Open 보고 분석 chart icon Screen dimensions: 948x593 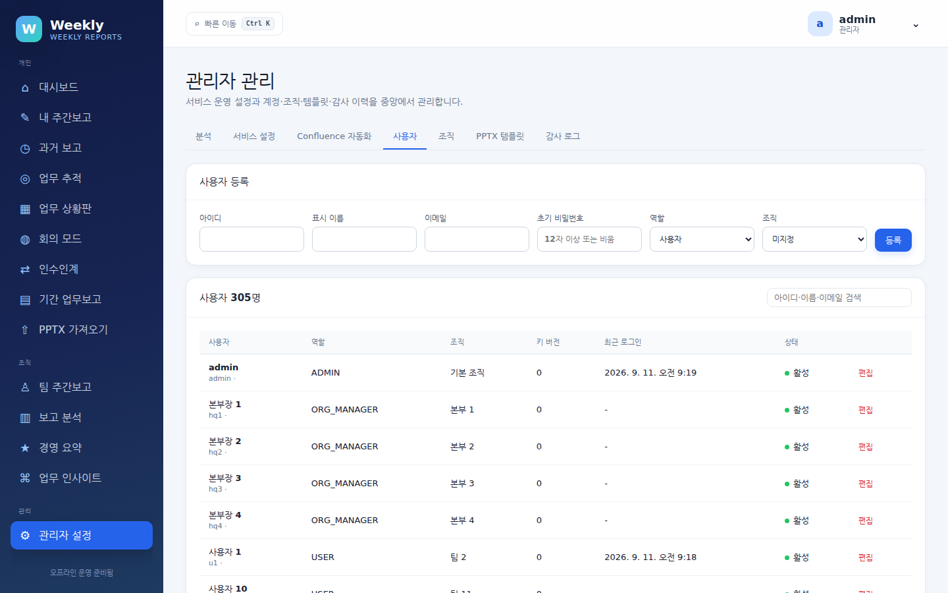[25, 418]
